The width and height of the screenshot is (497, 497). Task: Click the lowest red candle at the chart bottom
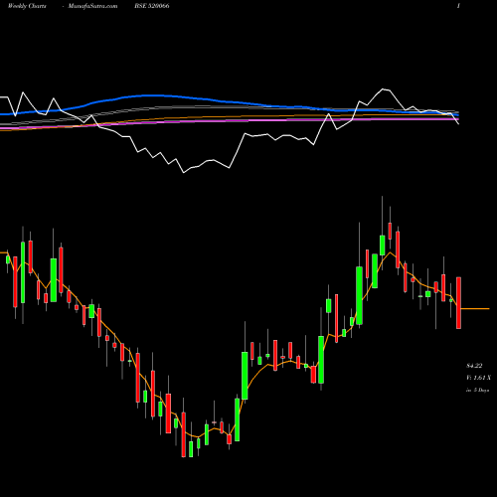[x=184, y=434]
